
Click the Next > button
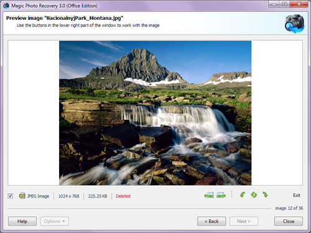(x=244, y=221)
